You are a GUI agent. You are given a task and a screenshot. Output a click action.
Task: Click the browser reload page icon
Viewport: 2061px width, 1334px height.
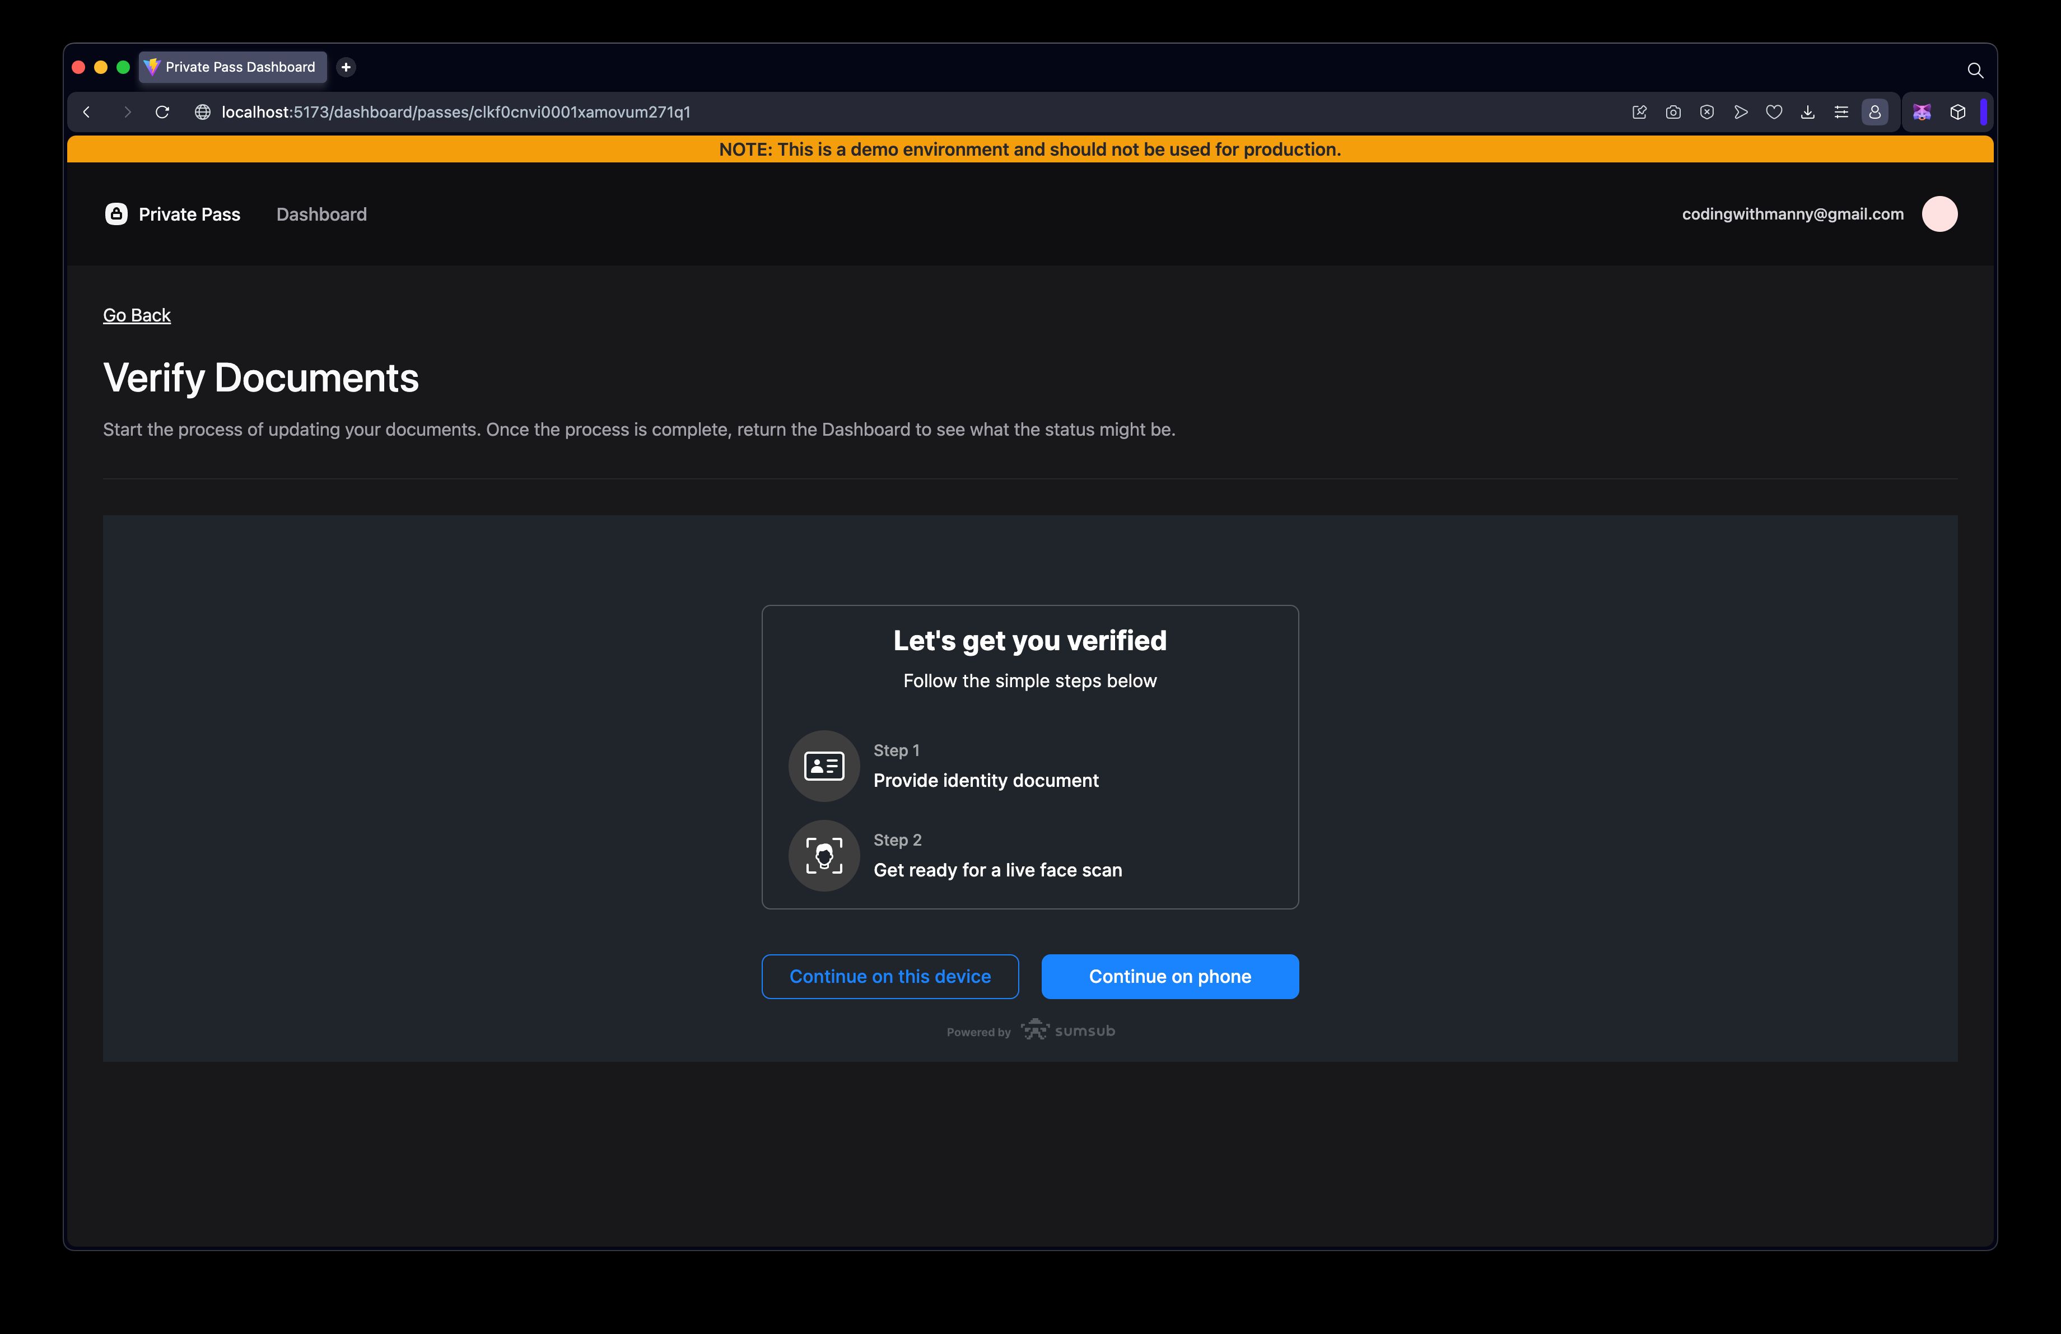[x=164, y=111]
